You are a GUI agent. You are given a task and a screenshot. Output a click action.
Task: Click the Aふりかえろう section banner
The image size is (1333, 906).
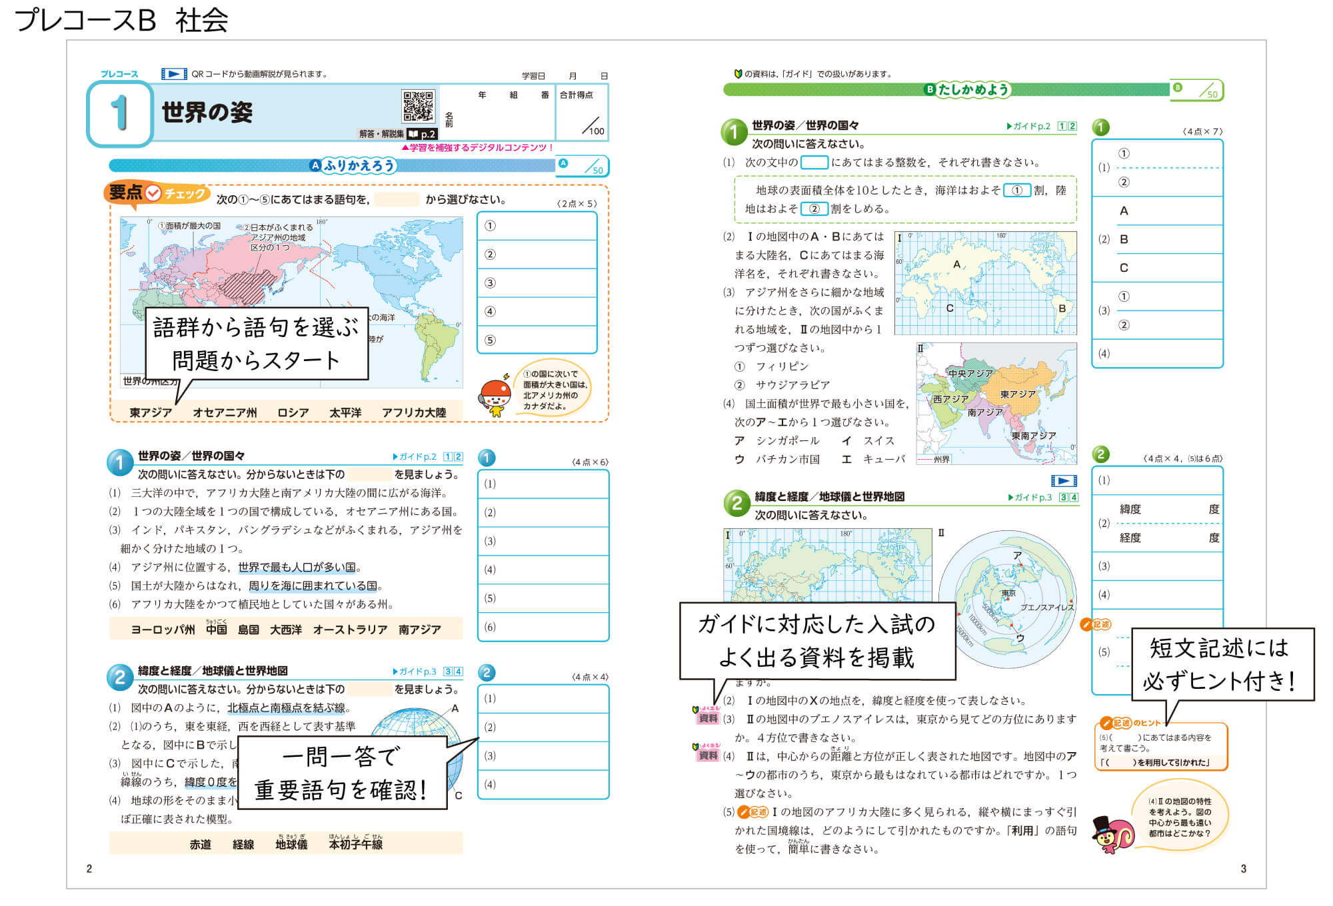[x=353, y=165]
